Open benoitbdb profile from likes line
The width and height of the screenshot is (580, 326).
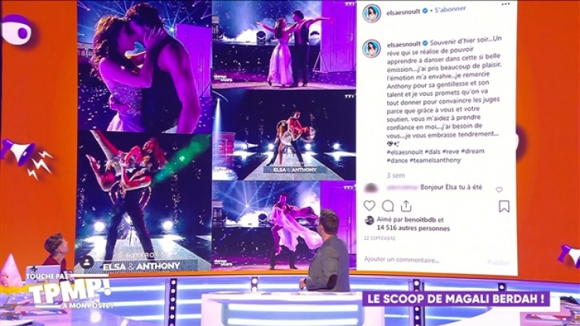click(x=420, y=220)
